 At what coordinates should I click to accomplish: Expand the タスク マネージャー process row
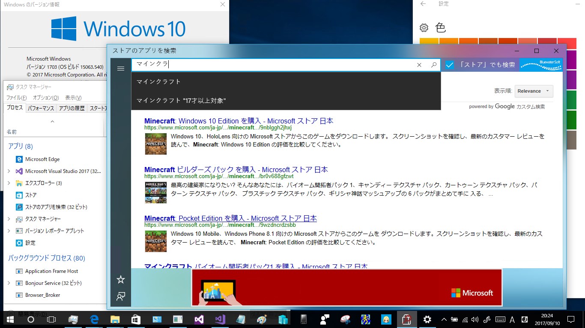click(9, 219)
